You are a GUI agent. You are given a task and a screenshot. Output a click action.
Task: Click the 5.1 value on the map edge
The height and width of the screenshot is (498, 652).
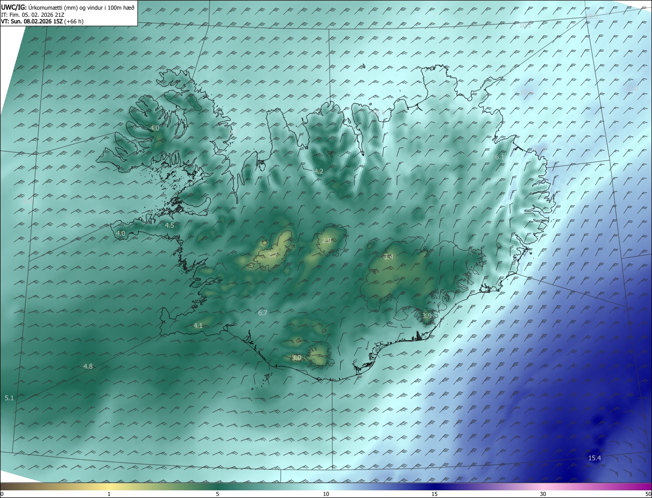coord(9,398)
